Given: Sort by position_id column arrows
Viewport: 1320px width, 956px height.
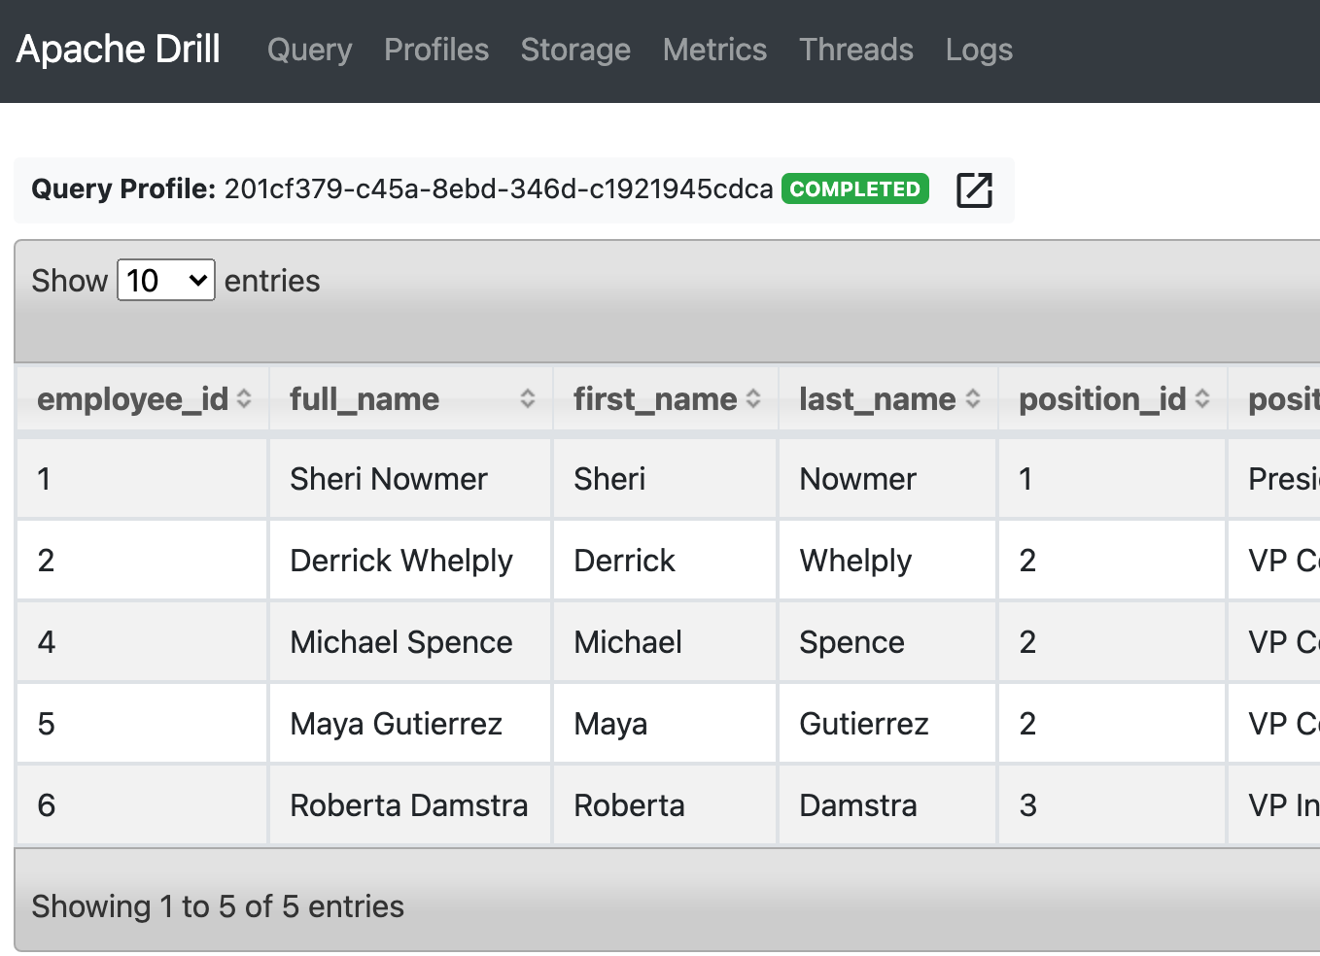Looking at the screenshot, I should click(1202, 398).
